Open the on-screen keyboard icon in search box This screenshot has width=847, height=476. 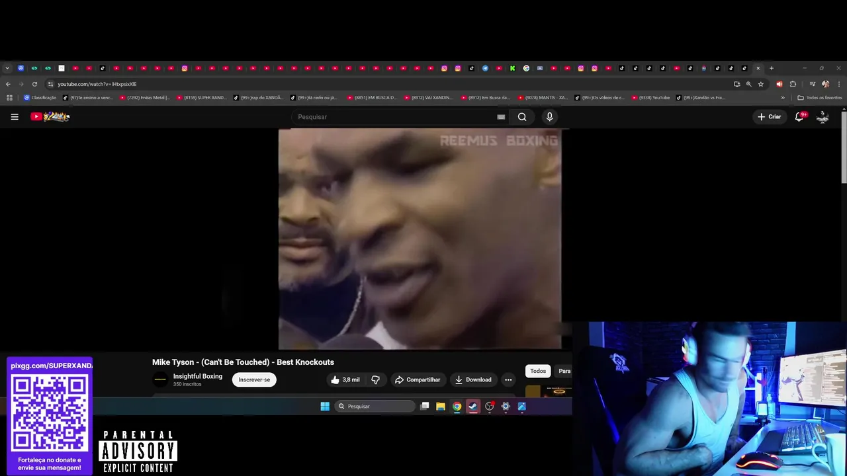point(501,117)
